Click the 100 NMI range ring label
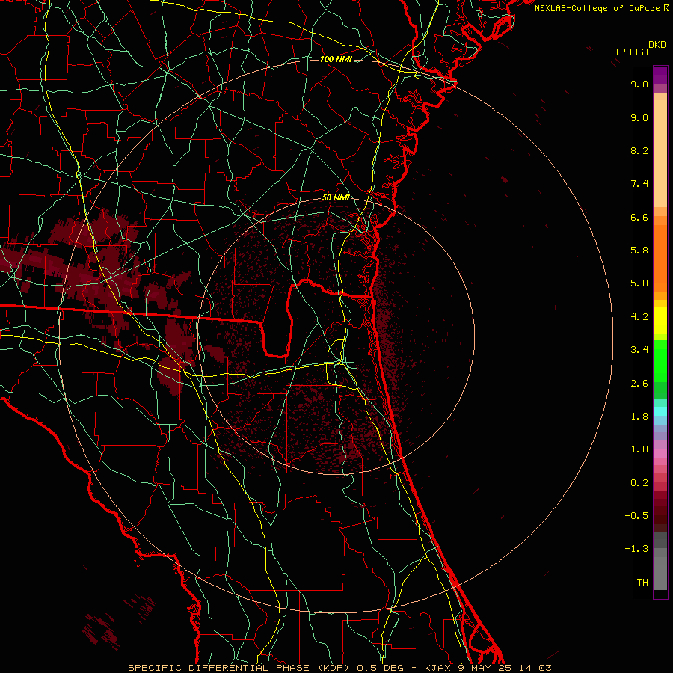 tap(336, 59)
